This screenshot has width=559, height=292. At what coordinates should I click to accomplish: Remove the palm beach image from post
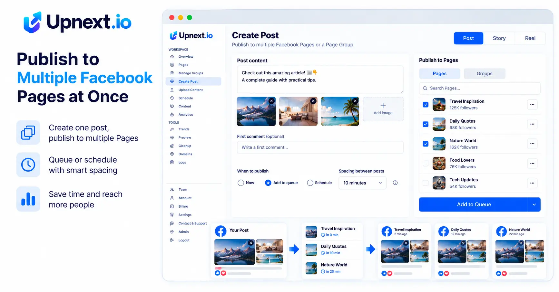[x=355, y=101]
